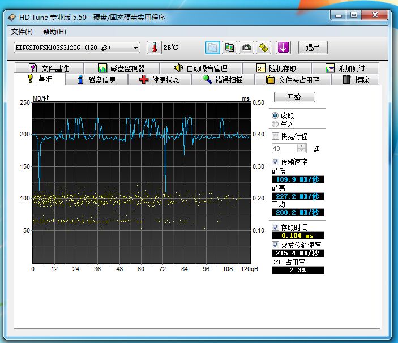The width and height of the screenshot is (398, 343).
Task: Switch to the 磁盘信息 tab
Action: click(96, 80)
